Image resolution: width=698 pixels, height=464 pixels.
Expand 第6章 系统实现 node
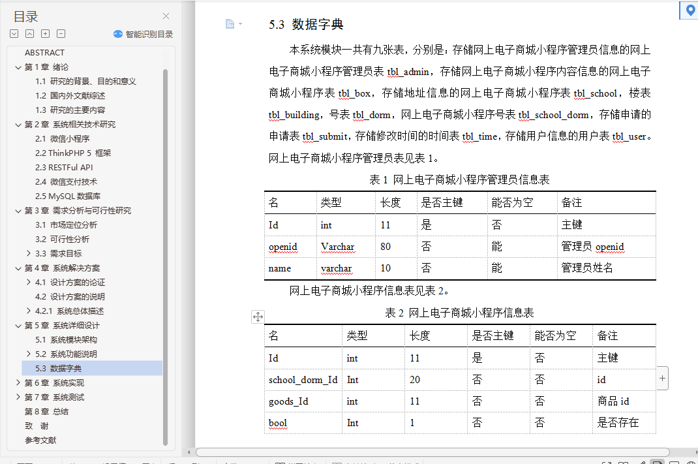point(18,382)
